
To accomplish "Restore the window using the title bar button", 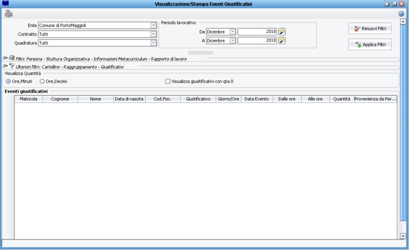I will 395,4.
